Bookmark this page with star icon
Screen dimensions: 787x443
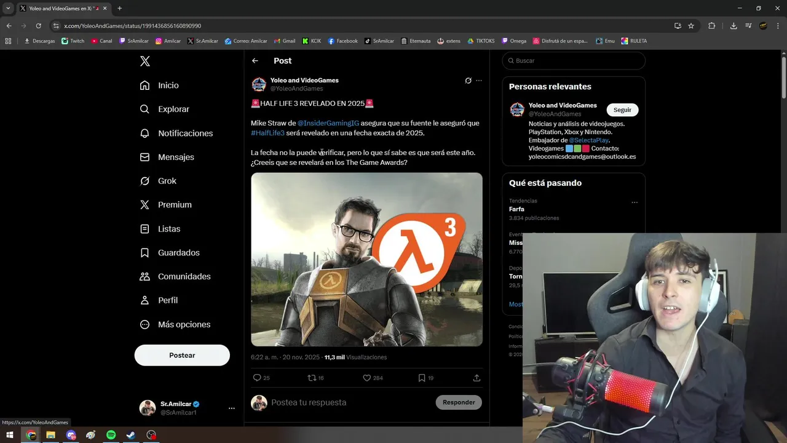691,26
